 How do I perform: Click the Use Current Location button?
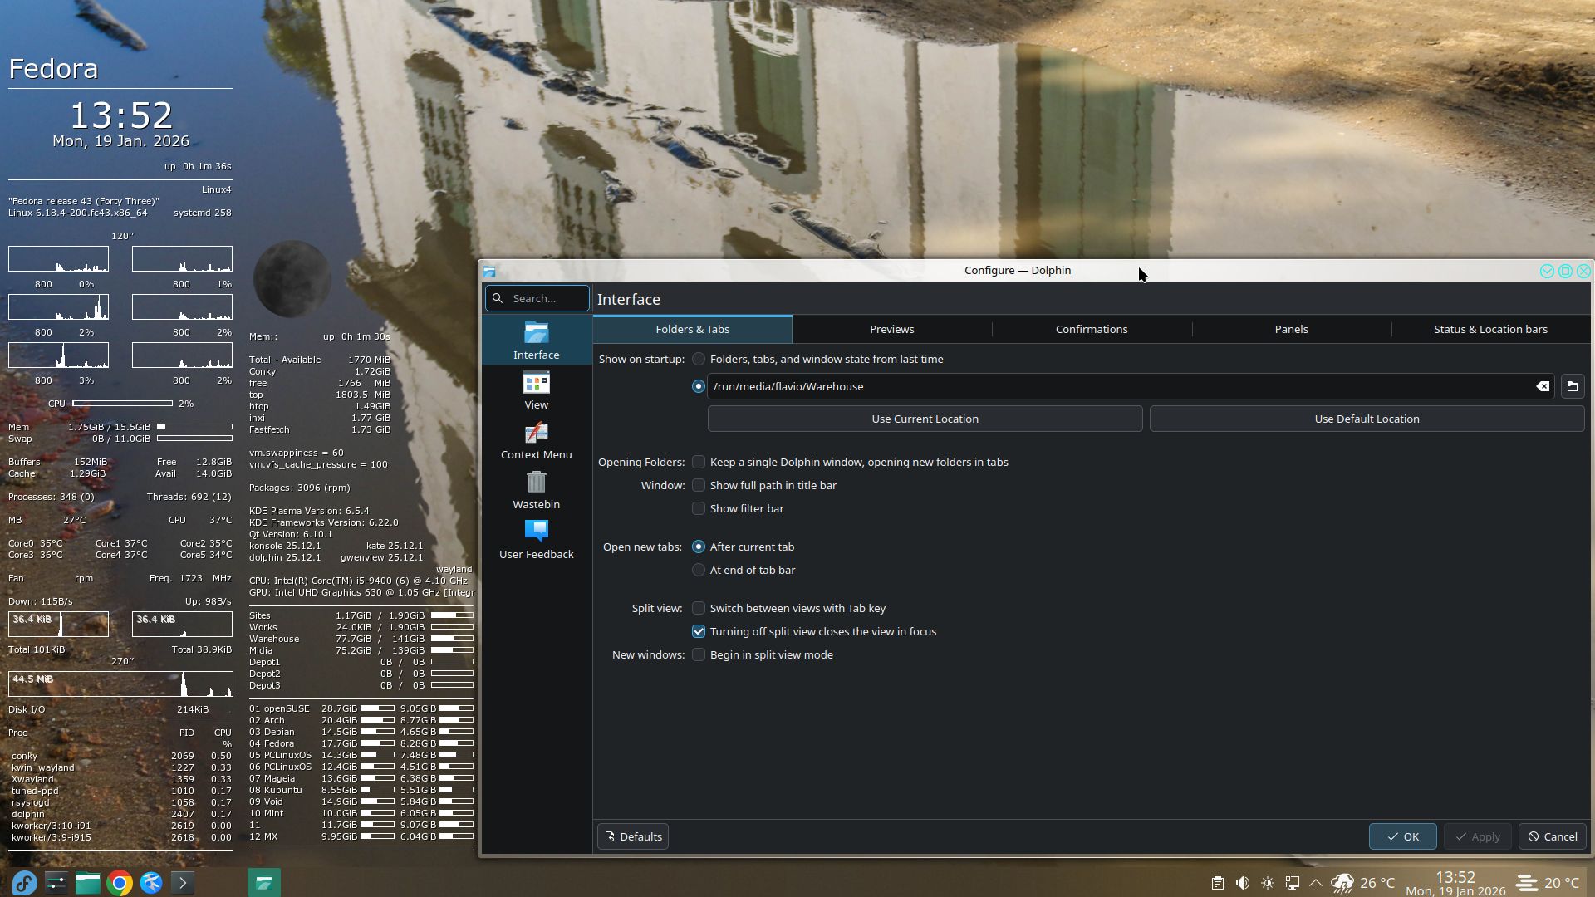(x=925, y=419)
